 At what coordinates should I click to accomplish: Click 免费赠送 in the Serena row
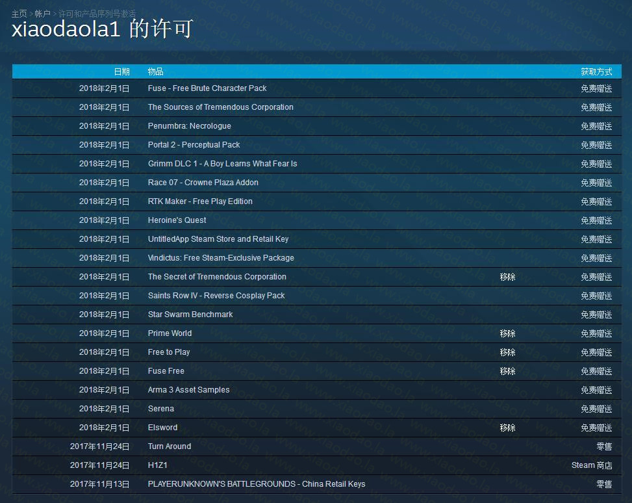click(596, 409)
